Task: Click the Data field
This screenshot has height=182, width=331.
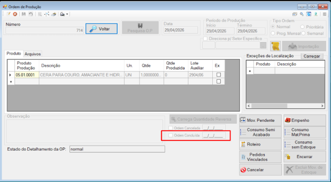Action: (x=180, y=30)
